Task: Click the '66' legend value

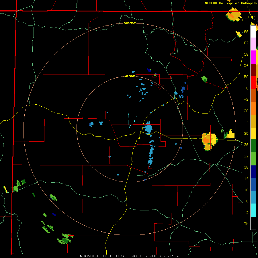Action: [246, 32]
